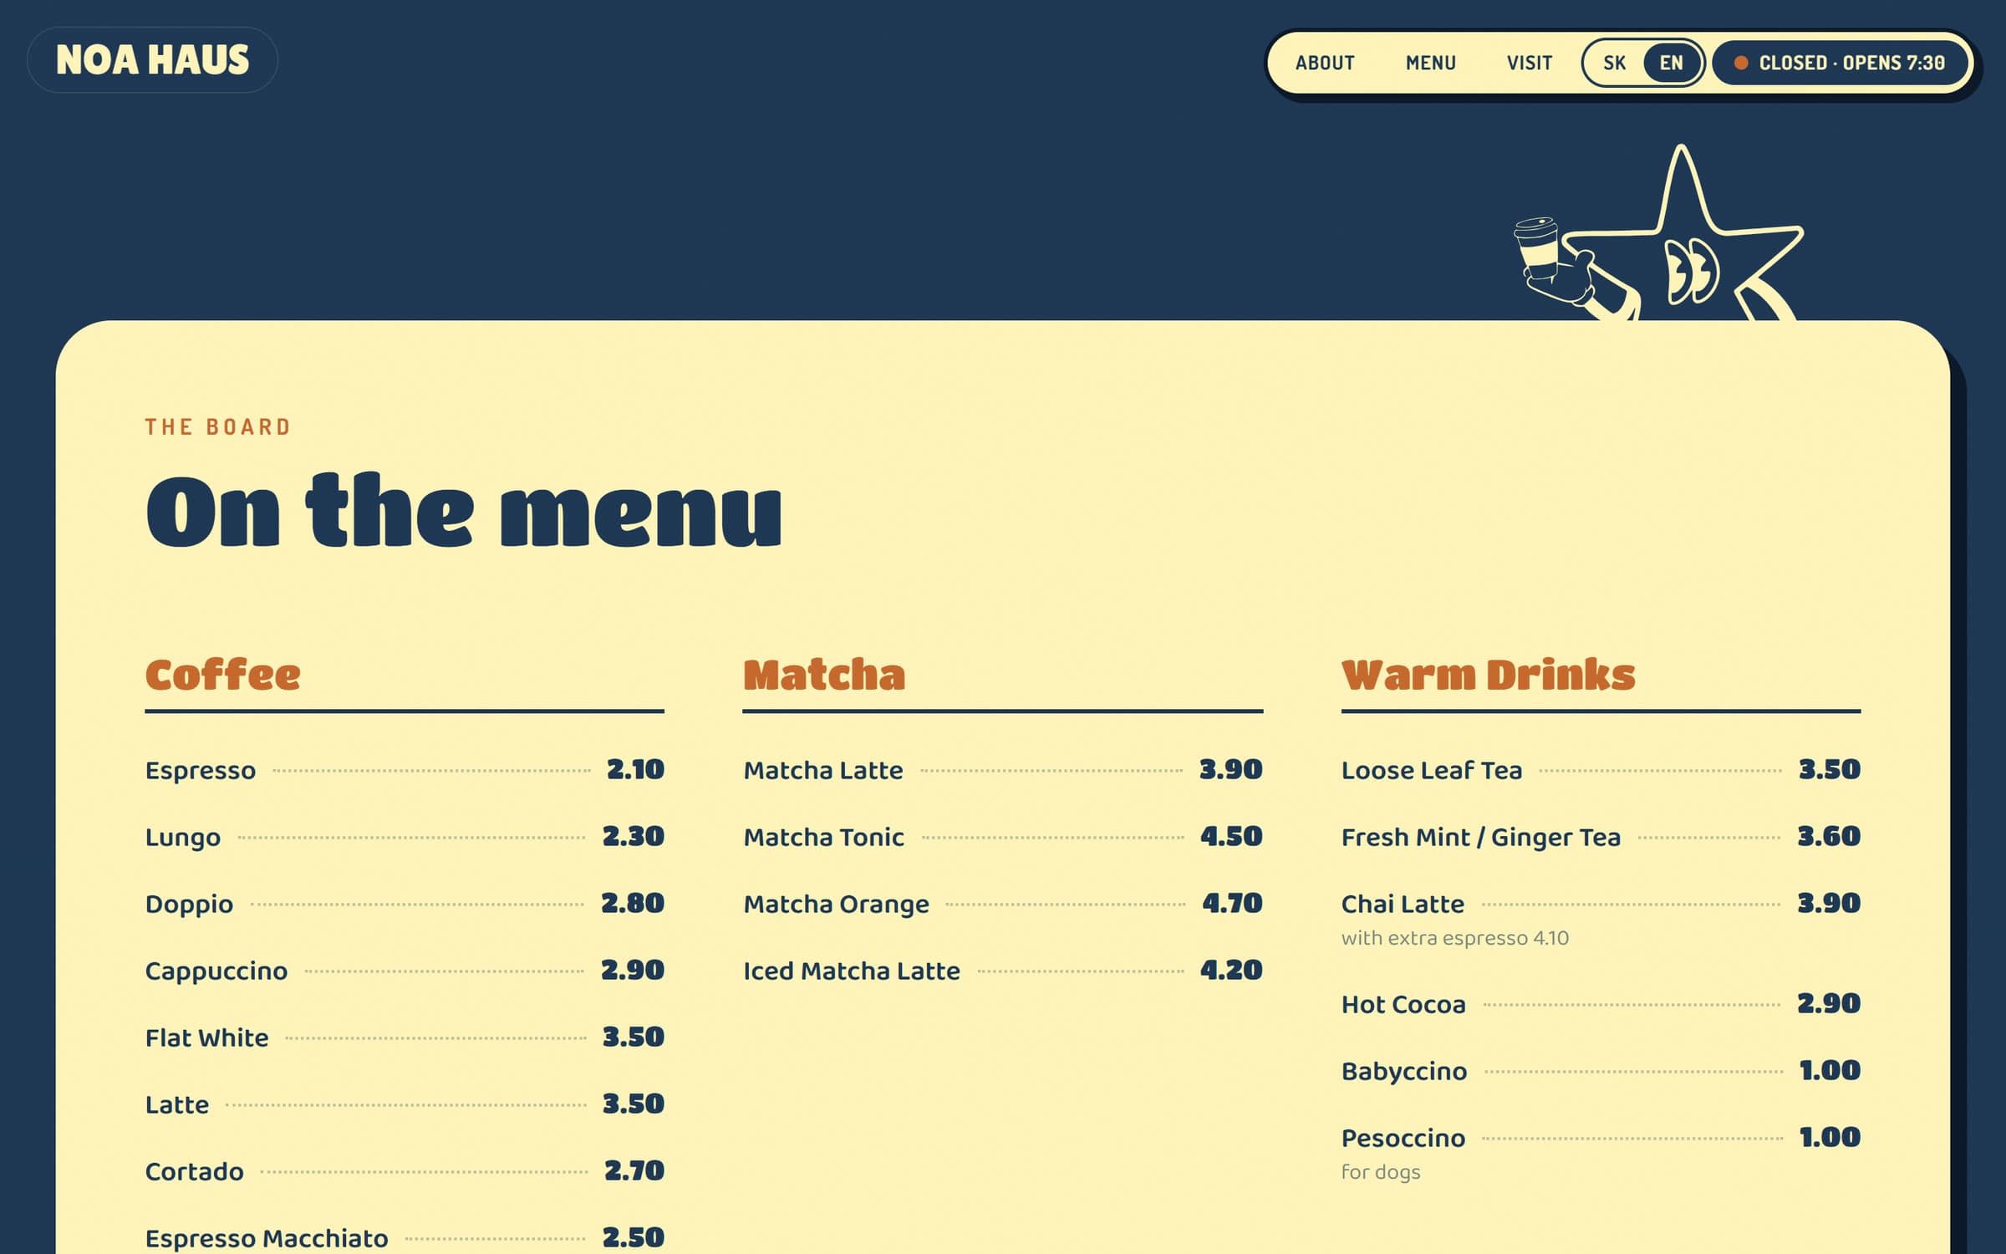Click the Espresso price 2.10
This screenshot has width=2006, height=1254.
point(635,769)
